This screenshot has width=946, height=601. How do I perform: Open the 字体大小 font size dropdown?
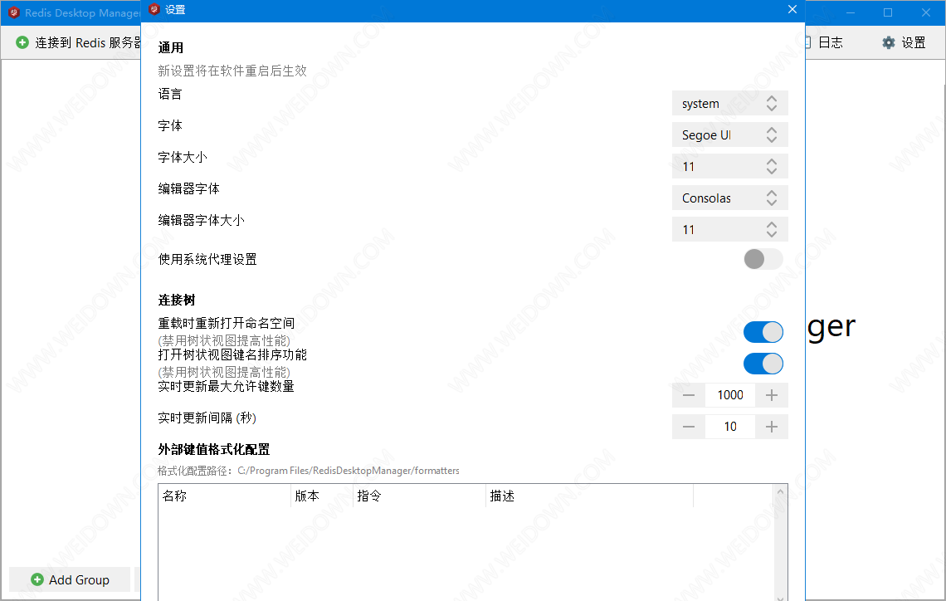730,166
